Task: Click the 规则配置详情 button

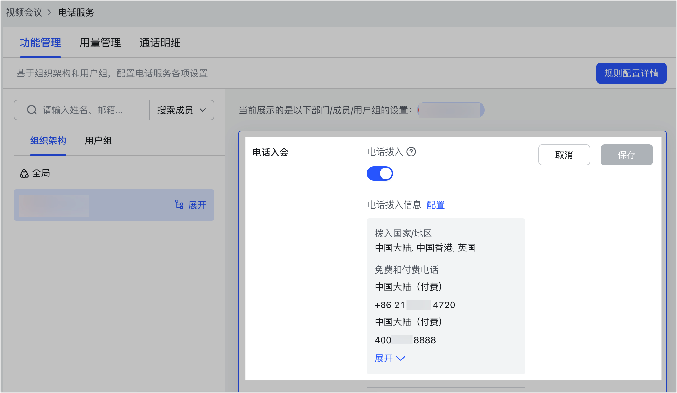Action: (x=631, y=73)
